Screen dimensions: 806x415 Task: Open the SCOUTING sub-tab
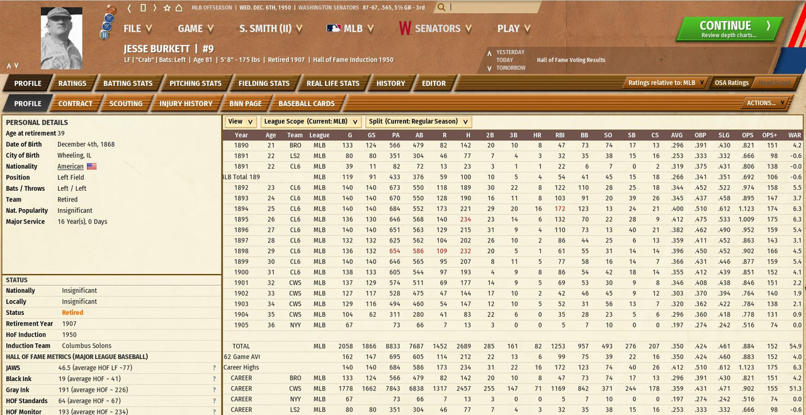[126, 103]
